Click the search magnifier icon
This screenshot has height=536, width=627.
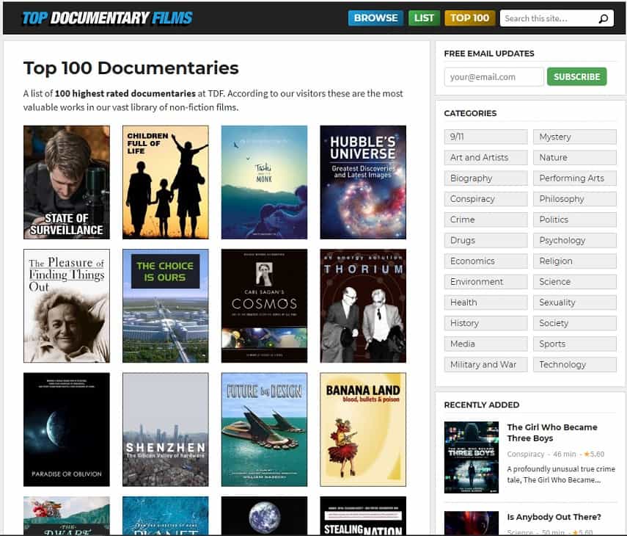click(x=603, y=18)
